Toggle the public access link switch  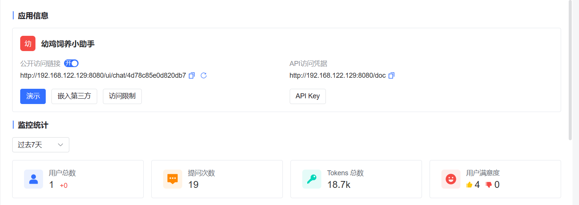(71, 63)
